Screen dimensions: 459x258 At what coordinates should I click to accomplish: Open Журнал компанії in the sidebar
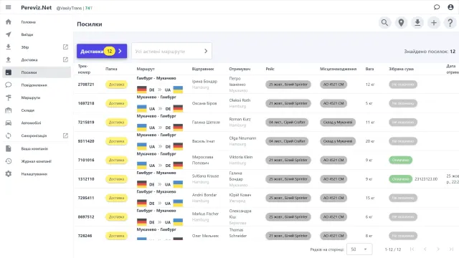37,161
